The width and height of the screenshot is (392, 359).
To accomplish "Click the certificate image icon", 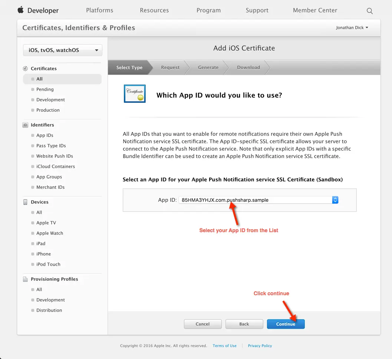I will (135, 94).
